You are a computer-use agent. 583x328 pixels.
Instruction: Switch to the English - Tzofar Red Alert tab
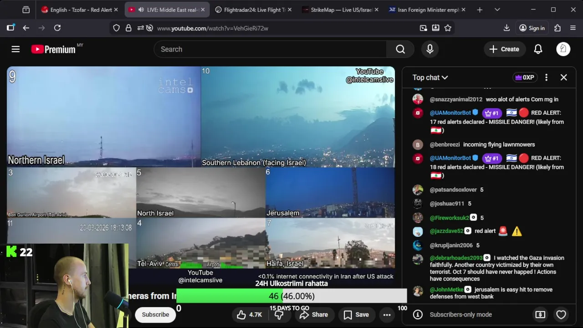click(x=79, y=10)
